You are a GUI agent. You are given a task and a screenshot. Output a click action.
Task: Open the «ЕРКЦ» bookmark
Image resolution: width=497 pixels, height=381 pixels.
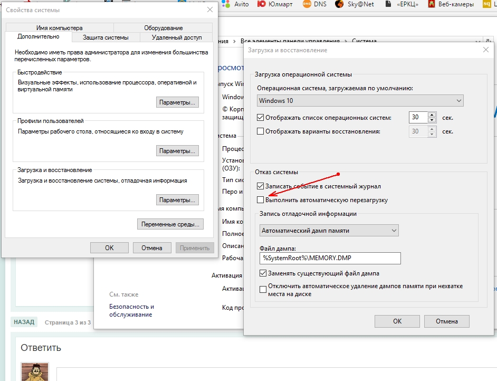[402, 4]
